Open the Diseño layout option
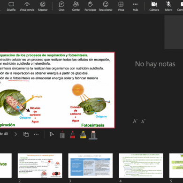Viewport: 183px width, 183px height. pos(11,7)
